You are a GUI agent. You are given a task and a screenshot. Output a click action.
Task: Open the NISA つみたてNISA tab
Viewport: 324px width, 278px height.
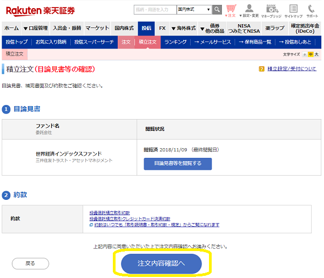pos(244,28)
